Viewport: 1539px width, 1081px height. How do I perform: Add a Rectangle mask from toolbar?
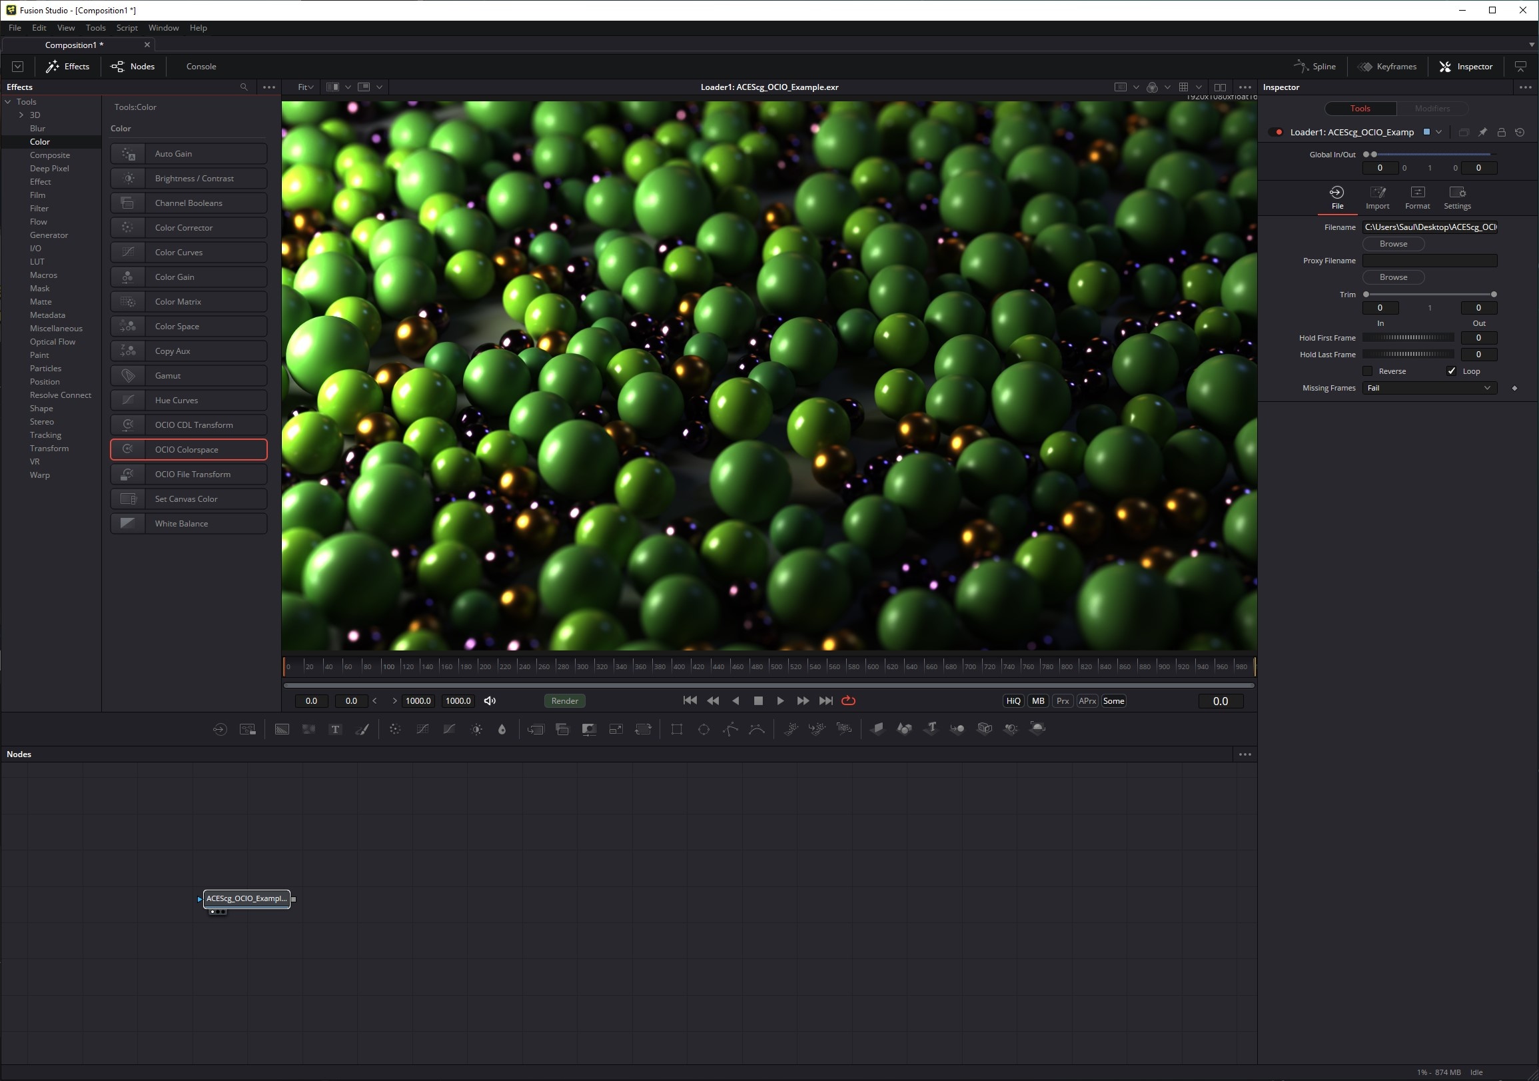[676, 729]
